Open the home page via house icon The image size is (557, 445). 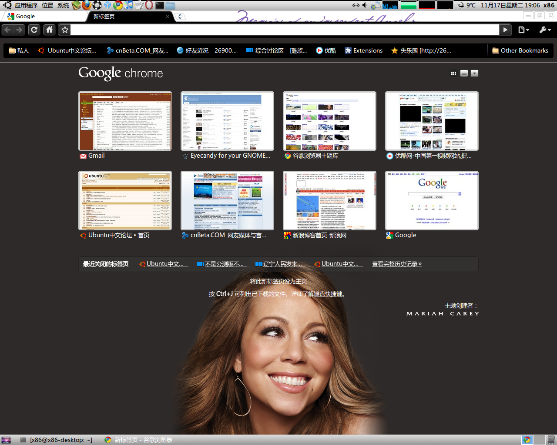click(x=50, y=30)
